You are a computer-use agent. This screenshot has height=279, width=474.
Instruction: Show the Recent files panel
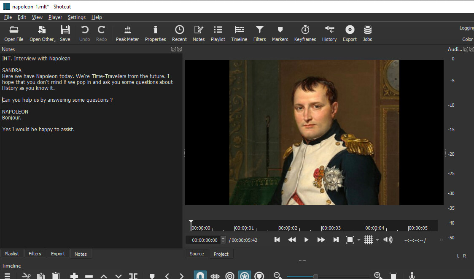(179, 34)
